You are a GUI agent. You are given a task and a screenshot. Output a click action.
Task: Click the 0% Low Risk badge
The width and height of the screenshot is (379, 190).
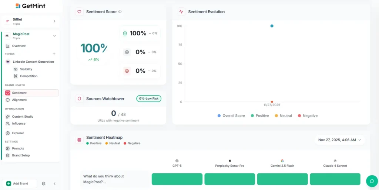(149, 99)
